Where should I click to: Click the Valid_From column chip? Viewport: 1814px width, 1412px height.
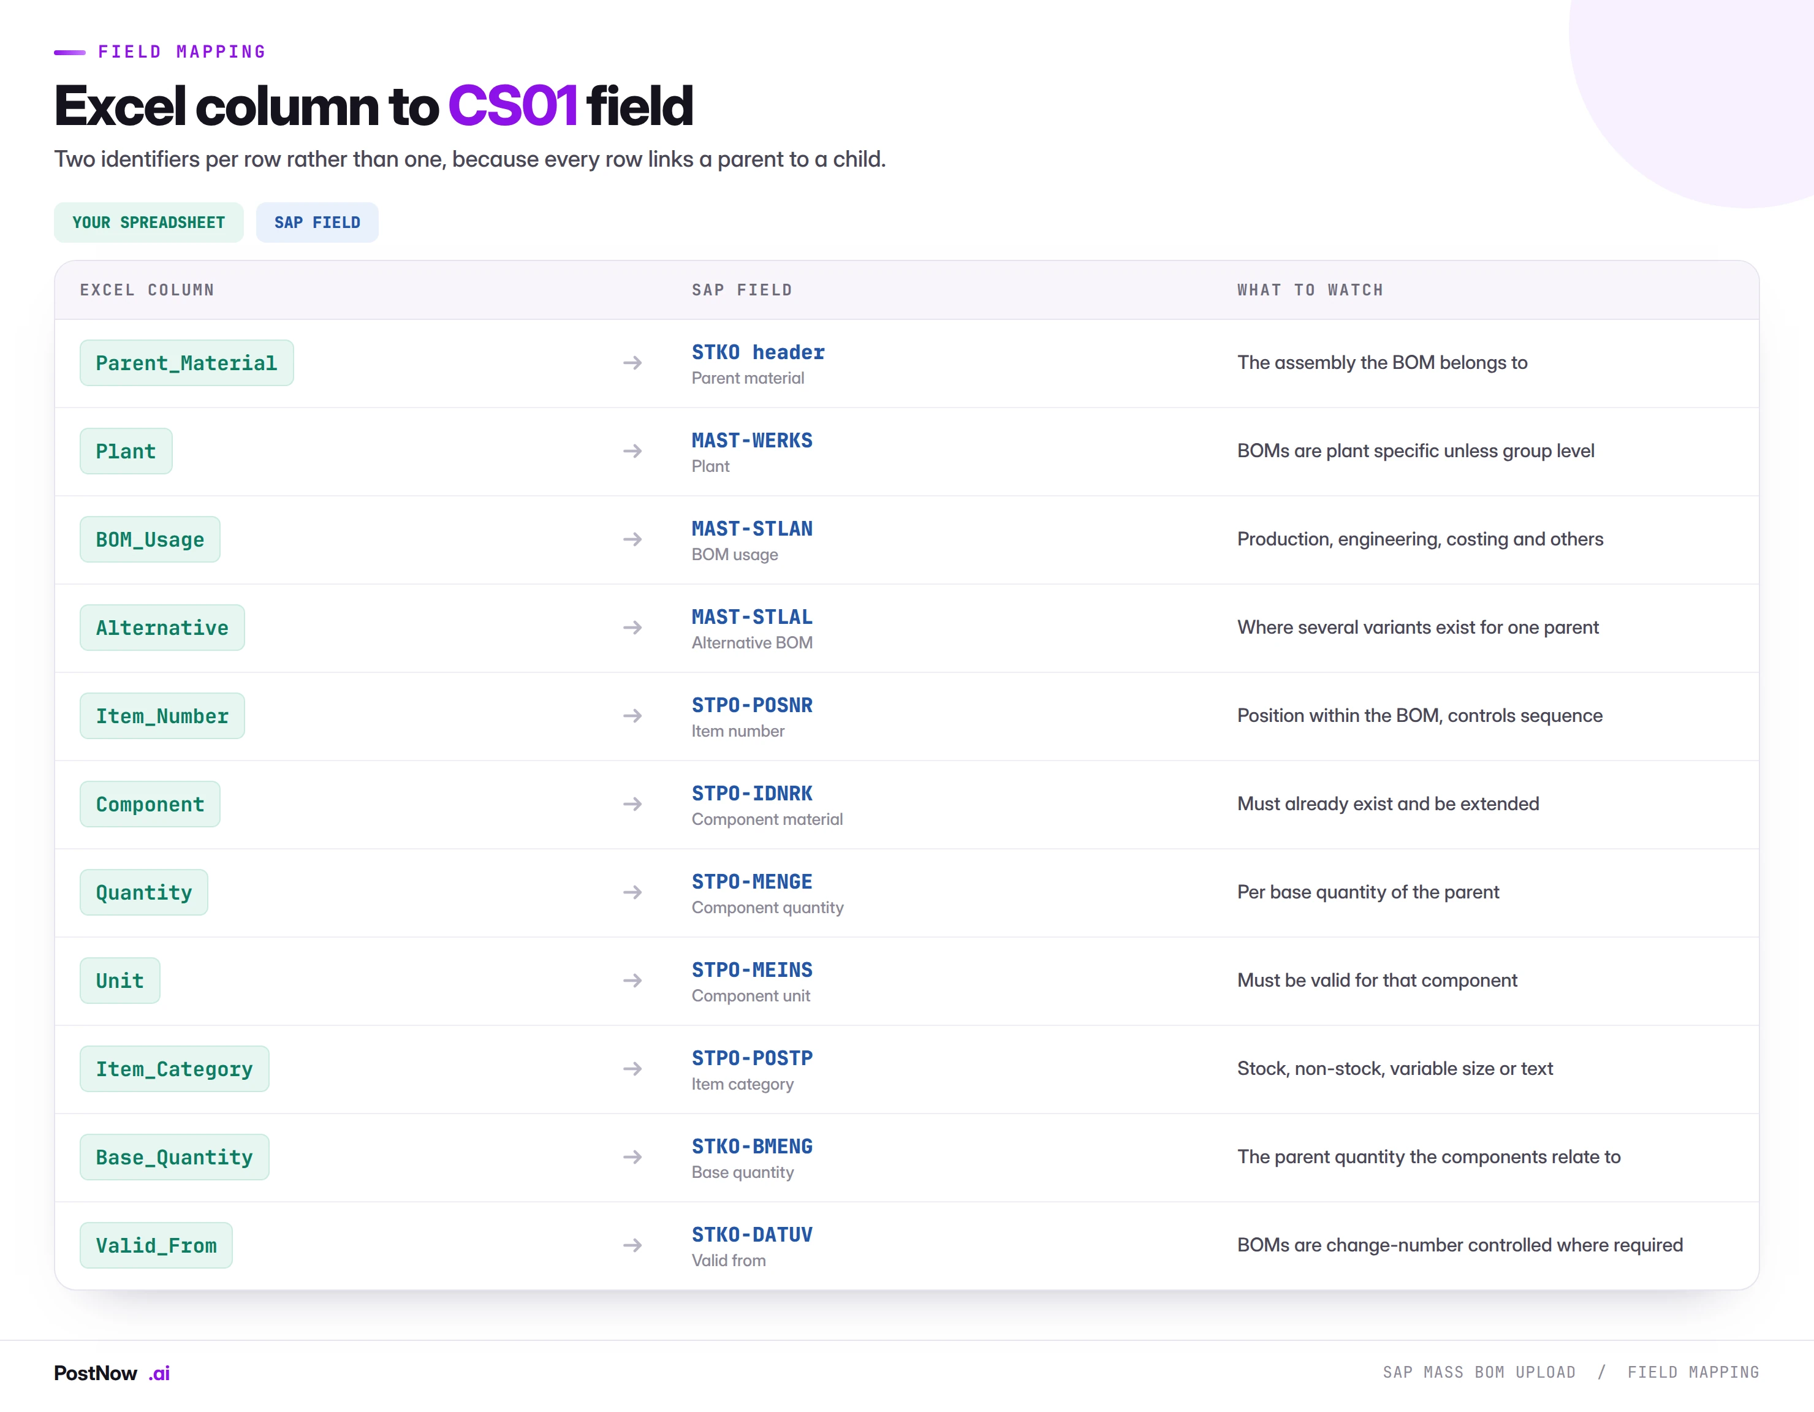coord(156,1246)
